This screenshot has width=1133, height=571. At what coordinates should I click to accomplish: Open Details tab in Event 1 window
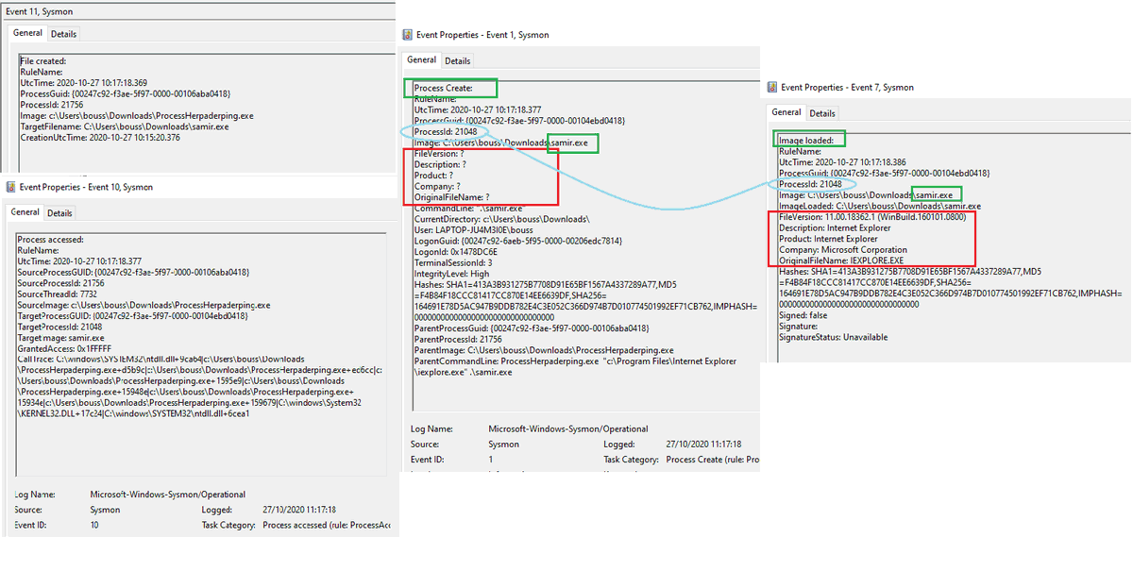tap(457, 61)
